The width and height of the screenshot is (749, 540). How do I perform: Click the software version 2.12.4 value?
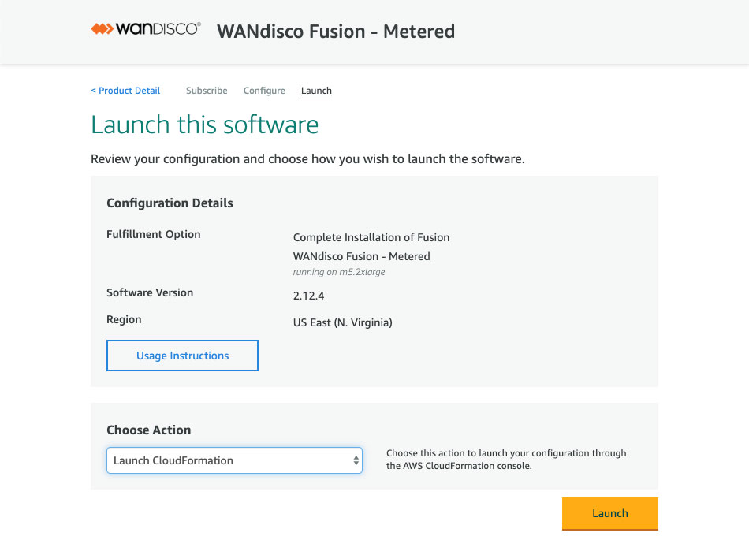point(308,296)
